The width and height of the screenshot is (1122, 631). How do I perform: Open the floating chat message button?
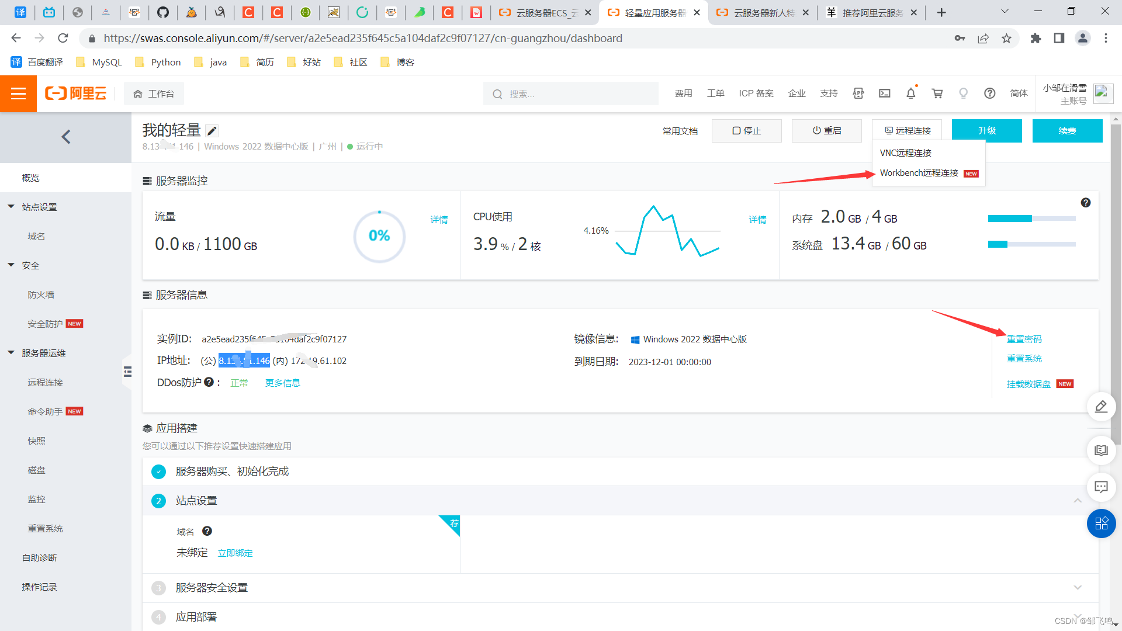[x=1101, y=487]
